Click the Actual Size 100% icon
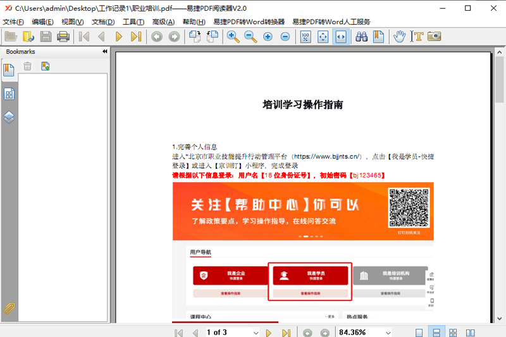506x337 pixels. click(x=305, y=37)
